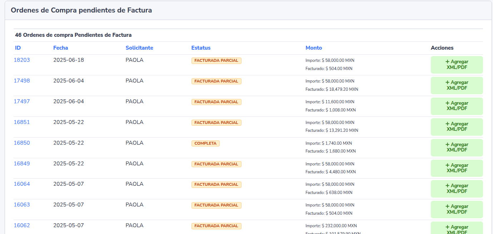The image size is (493, 234).
Task: Add XML/PDF to order 17498
Action: pos(457,85)
